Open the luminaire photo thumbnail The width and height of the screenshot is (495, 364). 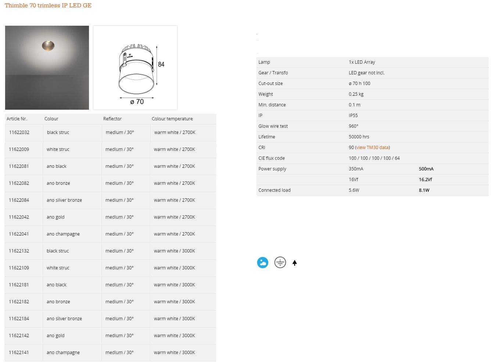(x=47, y=67)
